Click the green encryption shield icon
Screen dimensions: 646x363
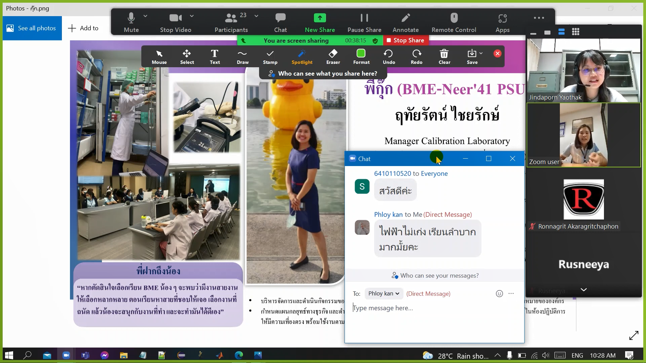point(375,41)
